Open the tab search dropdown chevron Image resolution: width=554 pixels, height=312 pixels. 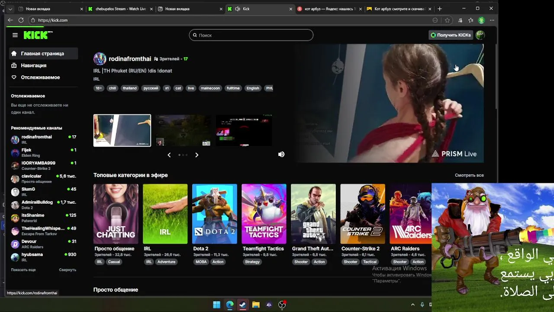(x=10, y=9)
